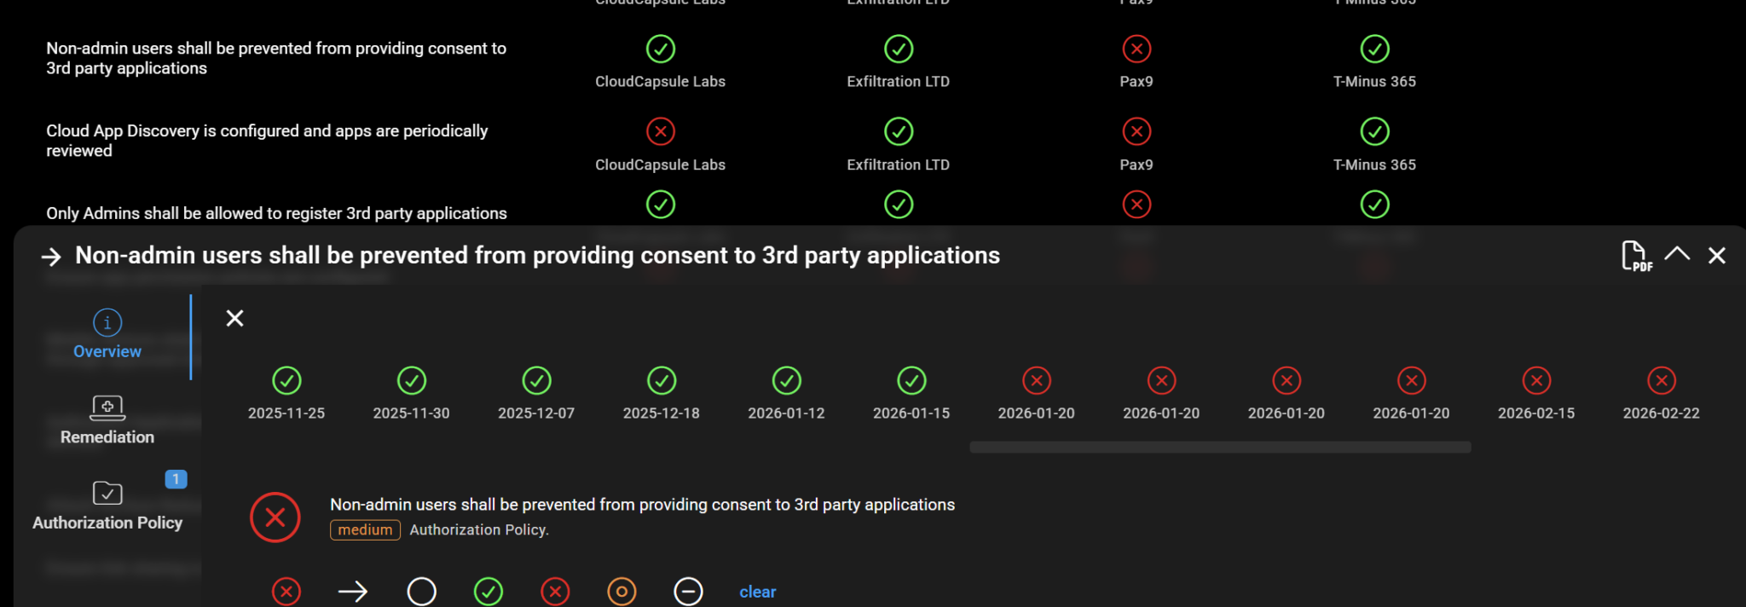
Task: Toggle the orange target circle status filter
Action: (x=622, y=592)
